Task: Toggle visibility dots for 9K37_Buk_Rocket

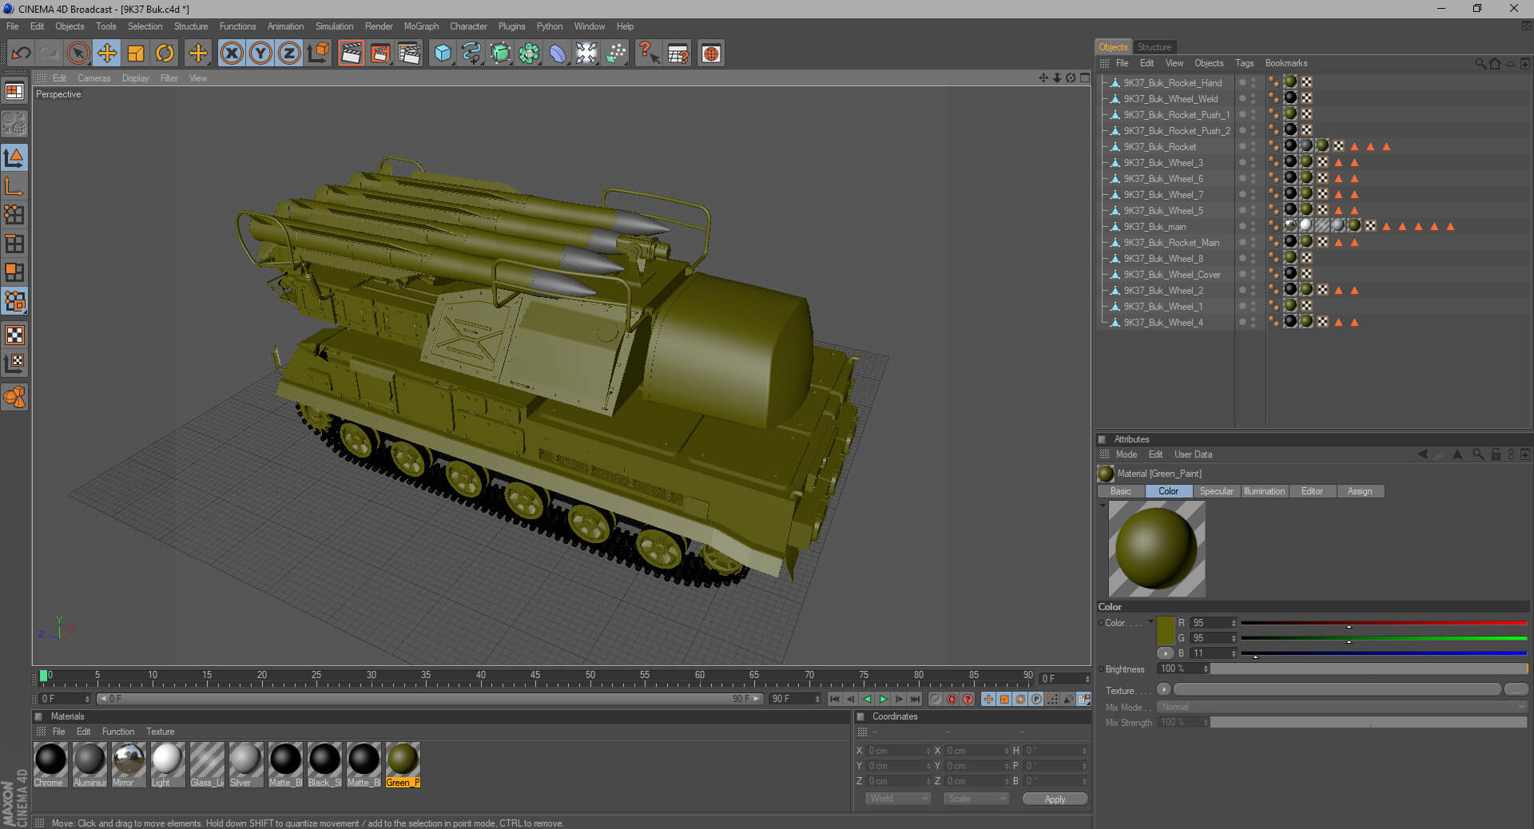Action: [1253, 147]
